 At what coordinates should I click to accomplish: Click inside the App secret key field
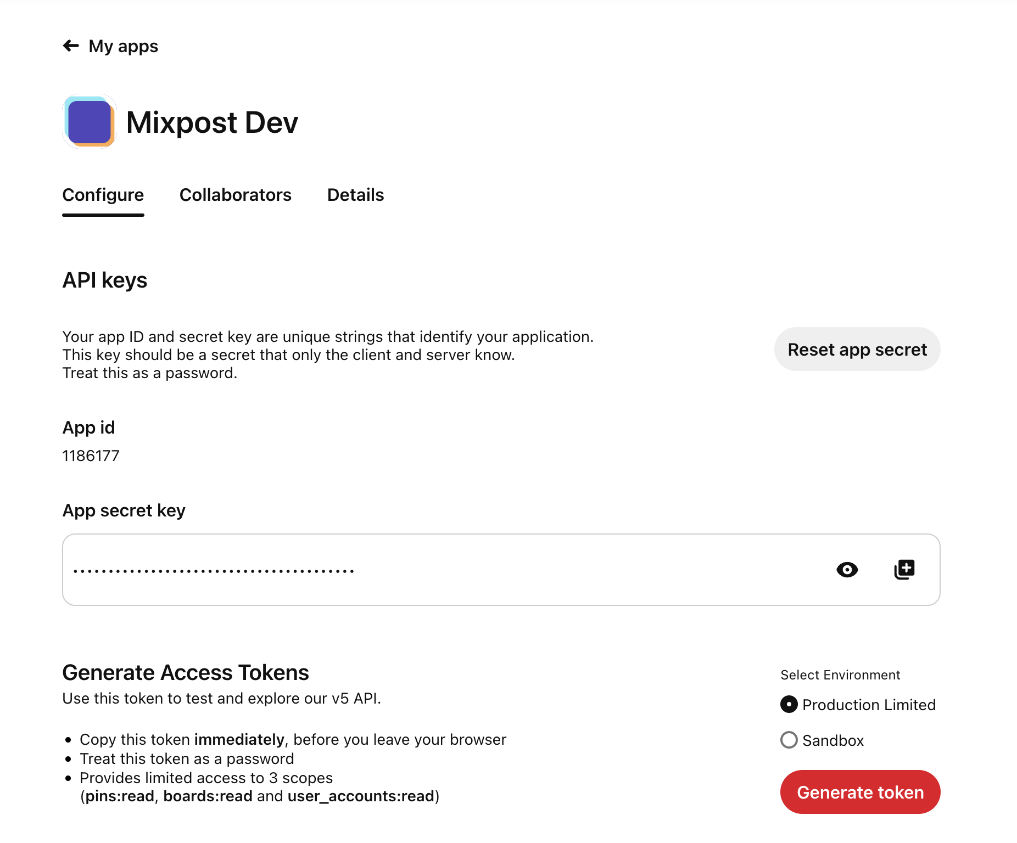pyautogui.click(x=501, y=570)
